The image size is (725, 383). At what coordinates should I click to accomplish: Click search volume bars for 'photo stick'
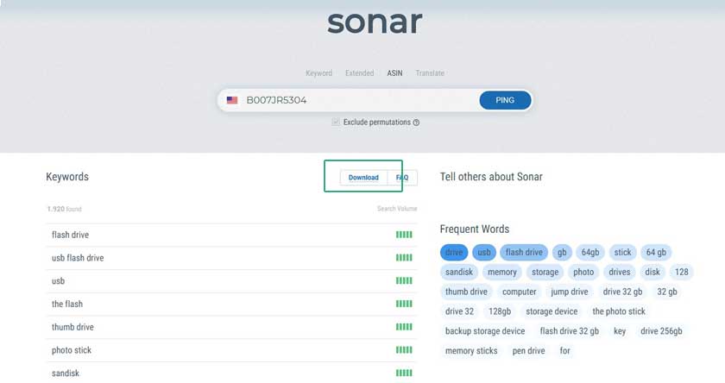[x=404, y=350]
